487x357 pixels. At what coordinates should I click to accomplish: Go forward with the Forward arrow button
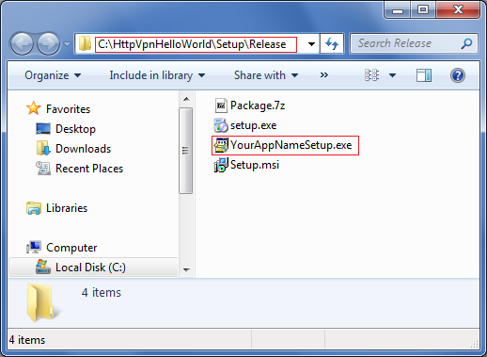point(48,43)
